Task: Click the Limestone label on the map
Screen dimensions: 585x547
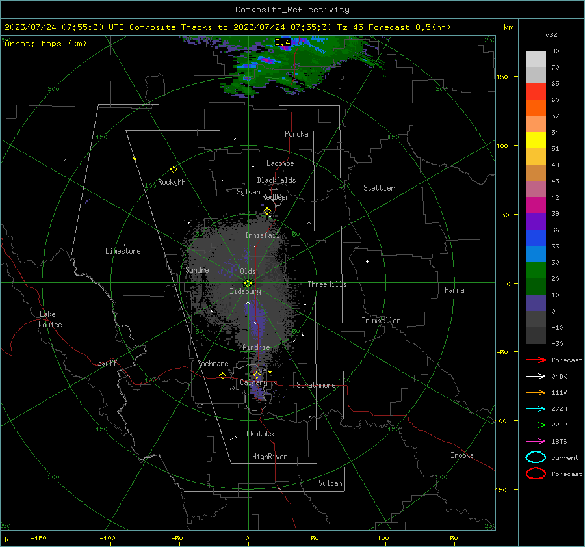Action: point(123,251)
